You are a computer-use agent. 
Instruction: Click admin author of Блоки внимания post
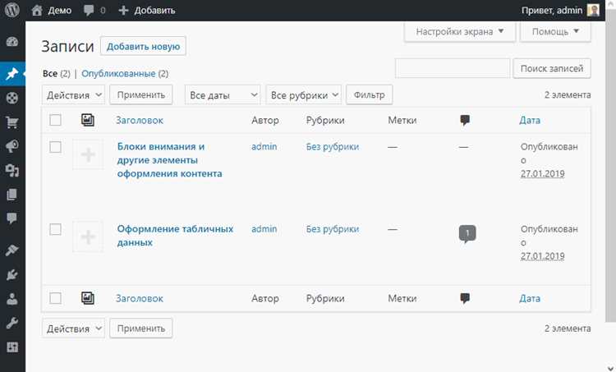point(264,146)
